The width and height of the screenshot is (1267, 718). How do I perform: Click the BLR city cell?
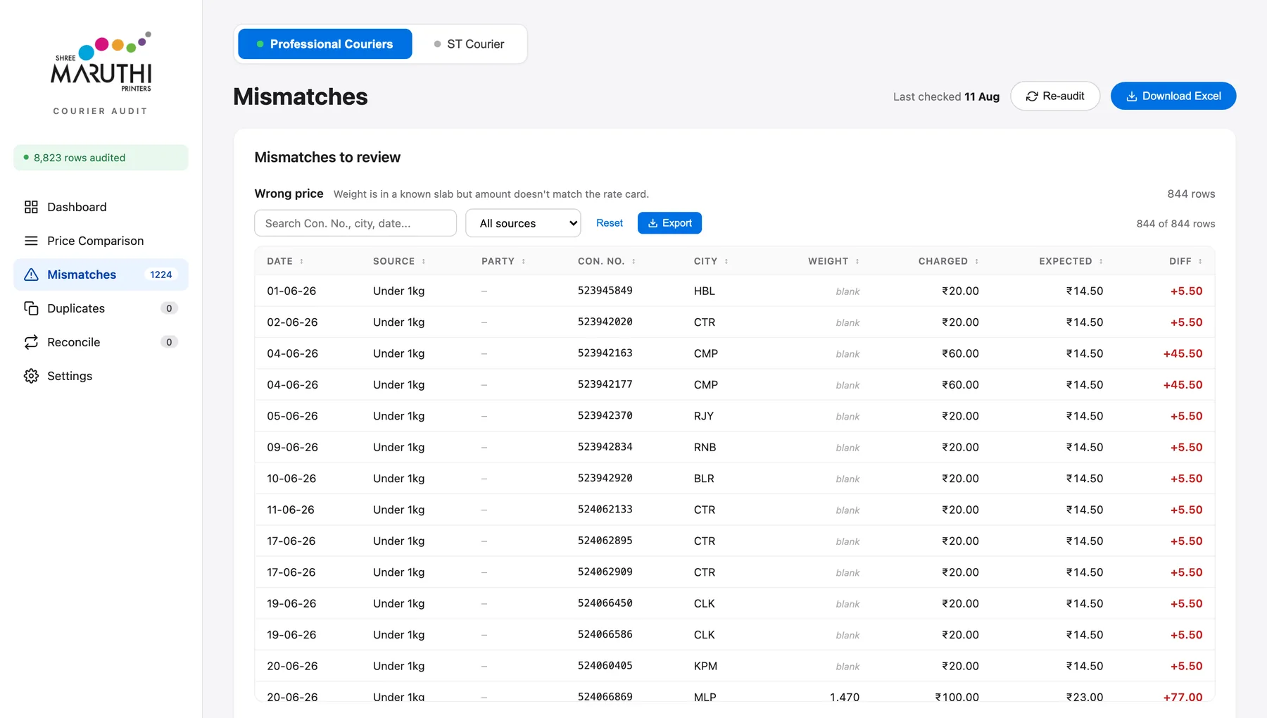tap(704, 479)
